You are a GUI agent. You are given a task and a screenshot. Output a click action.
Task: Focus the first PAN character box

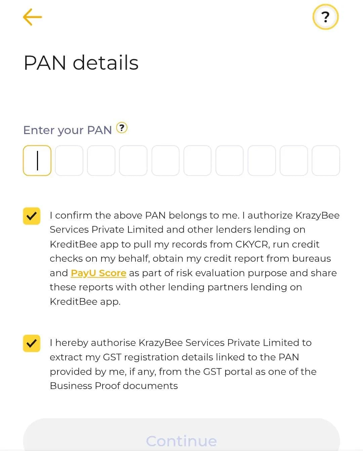pos(37,160)
